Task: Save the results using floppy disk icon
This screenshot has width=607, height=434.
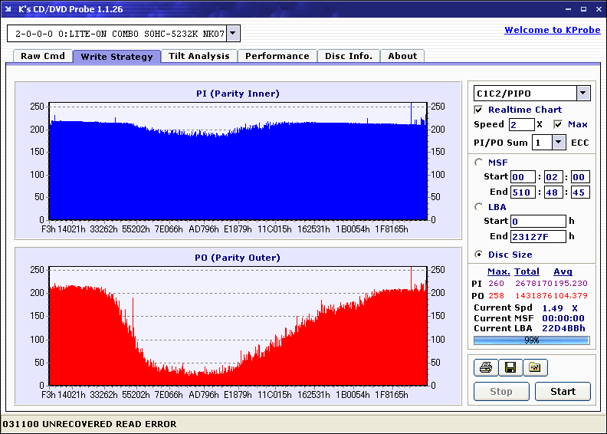Action: (510, 368)
